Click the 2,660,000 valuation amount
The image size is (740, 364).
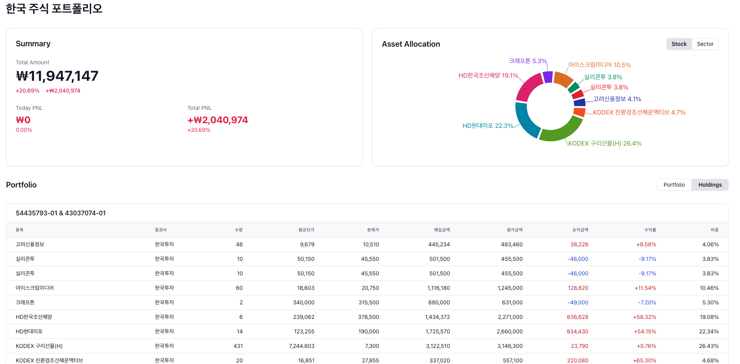[510, 331]
